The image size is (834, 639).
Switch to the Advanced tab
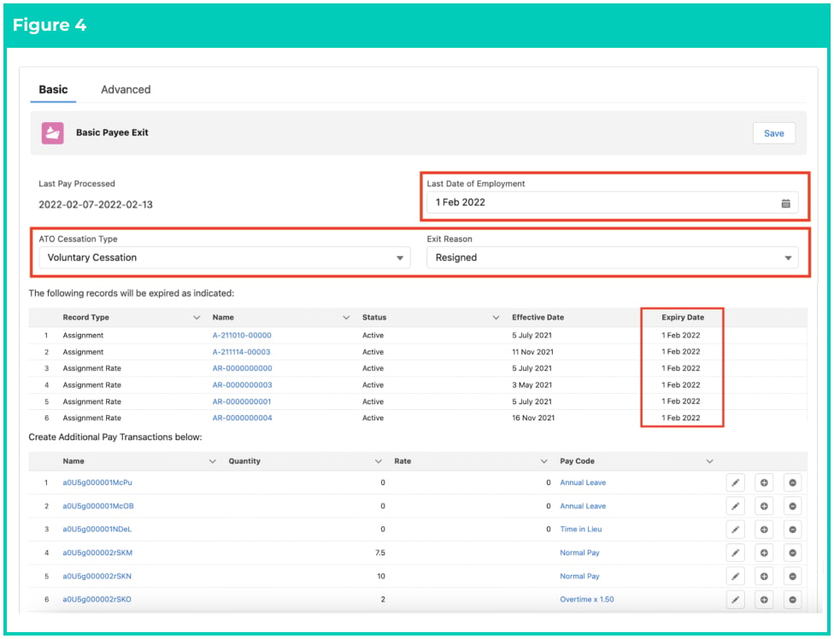[x=126, y=90]
